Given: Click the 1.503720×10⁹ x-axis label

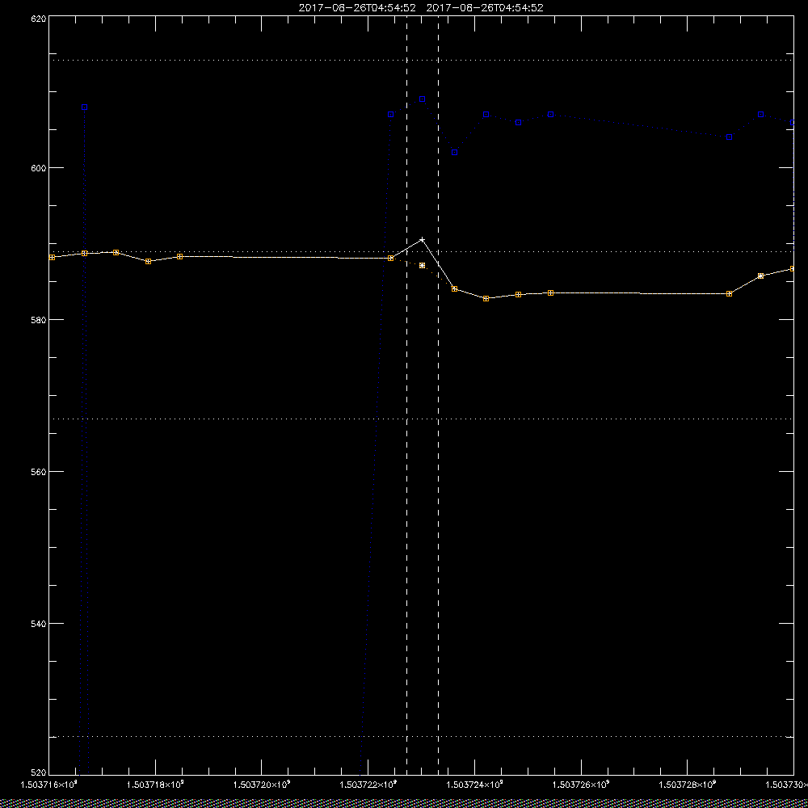Looking at the screenshot, I should tap(262, 785).
